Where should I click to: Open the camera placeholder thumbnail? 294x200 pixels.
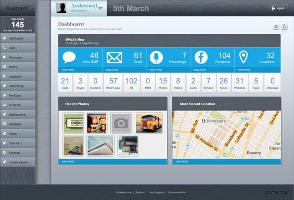point(121,123)
